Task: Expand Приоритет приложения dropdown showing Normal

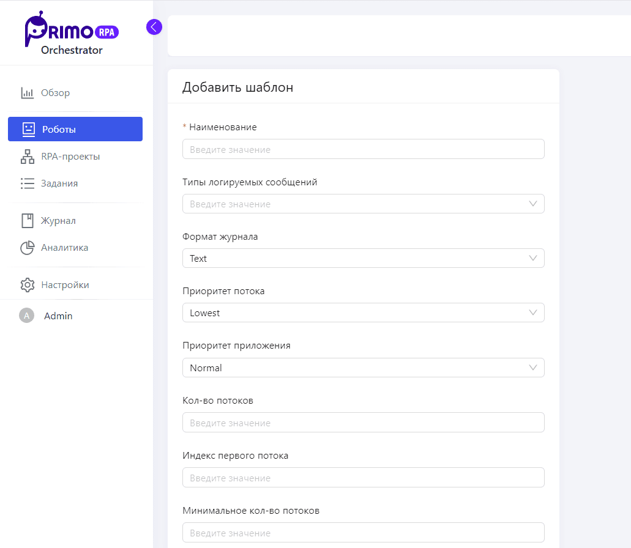Action: (x=363, y=368)
